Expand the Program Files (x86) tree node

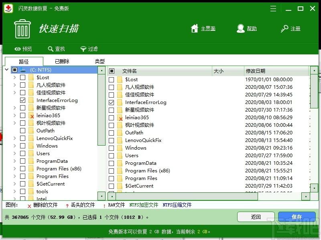pos(15,169)
